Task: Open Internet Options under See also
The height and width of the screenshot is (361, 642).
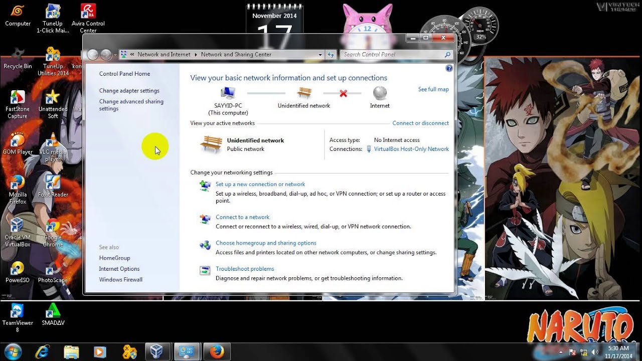Action: (x=119, y=269)
